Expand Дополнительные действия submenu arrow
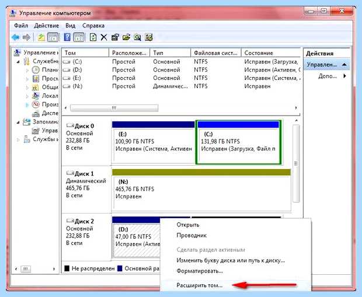 (x=344, y=76)
